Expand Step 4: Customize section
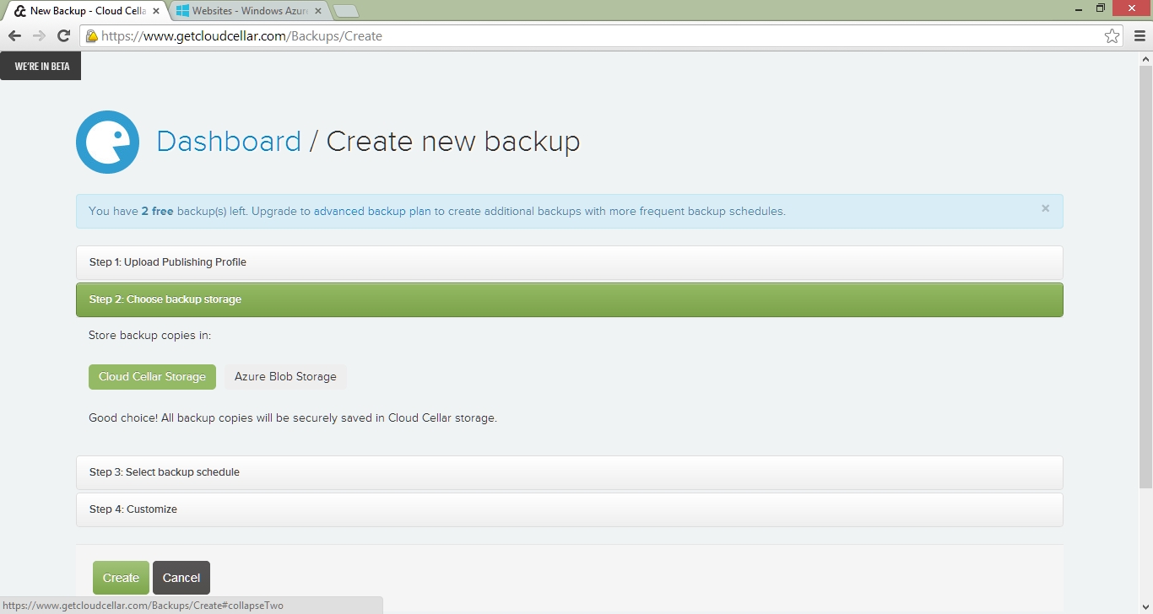The image size is (1153, 614). pyautogui.click(x=133, y=509)
